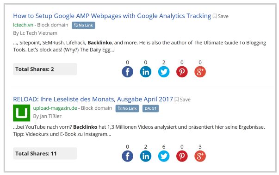Click Facebook share icon for lctech.vn article

127,72
